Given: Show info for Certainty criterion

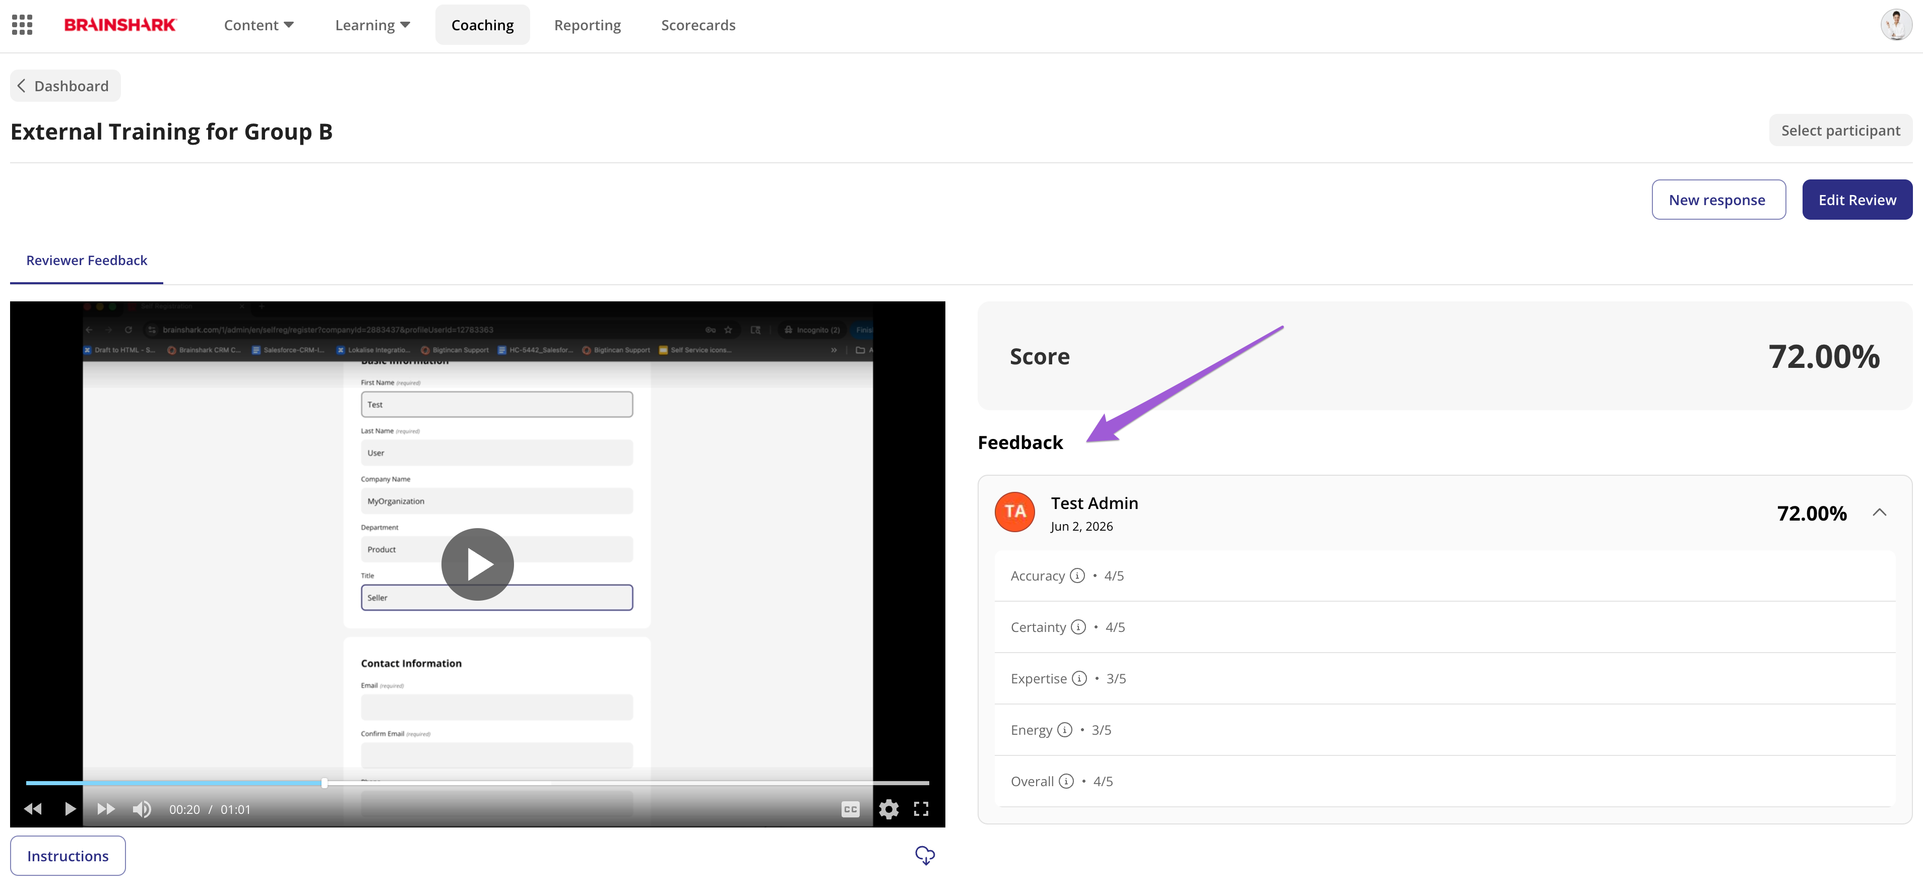Looking at the screenshot, I should (1078, 627).
